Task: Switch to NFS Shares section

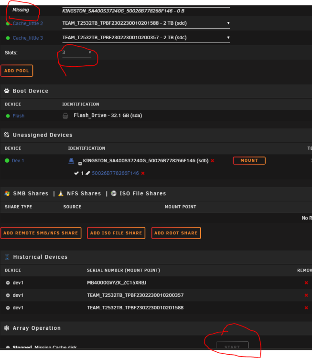Action: pyautogui.click(x=84, y=194)
